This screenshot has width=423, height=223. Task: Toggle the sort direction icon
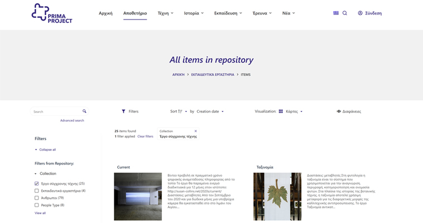pos(180,111)
